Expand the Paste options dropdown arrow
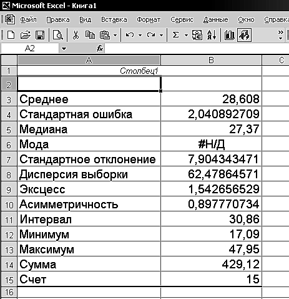The height and width of the screenshot is (299, 289). [x=115, y=35]
